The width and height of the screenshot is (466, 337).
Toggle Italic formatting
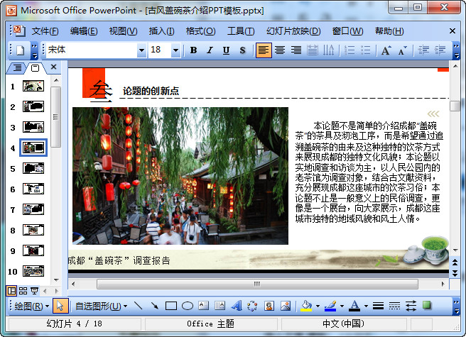point(210,50)
